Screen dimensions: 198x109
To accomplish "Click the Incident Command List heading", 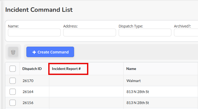I will click(x=39, y=10).
